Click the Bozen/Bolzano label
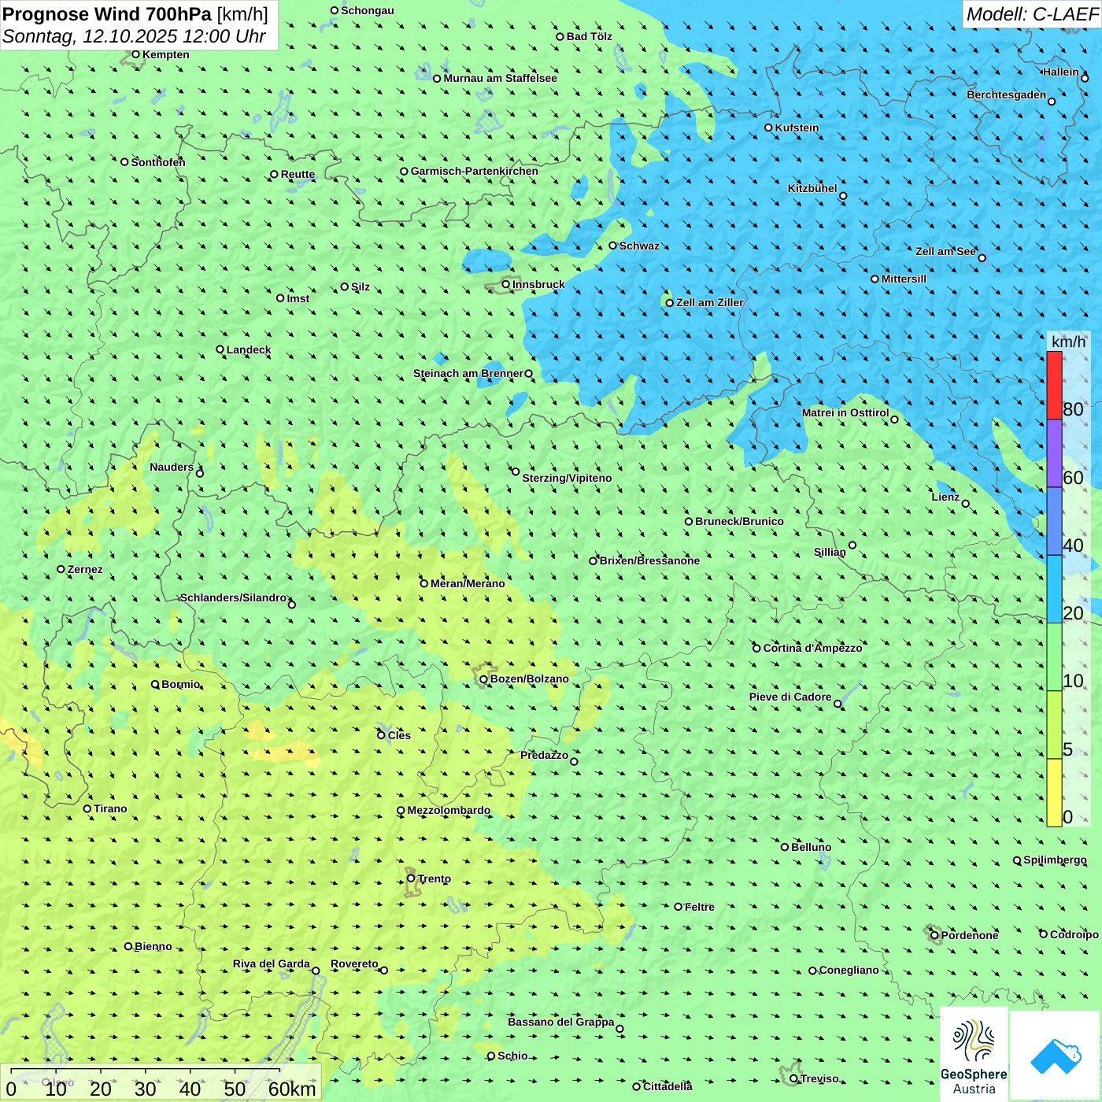Screen dimensions: 1102x1102 tap(529, 679)
